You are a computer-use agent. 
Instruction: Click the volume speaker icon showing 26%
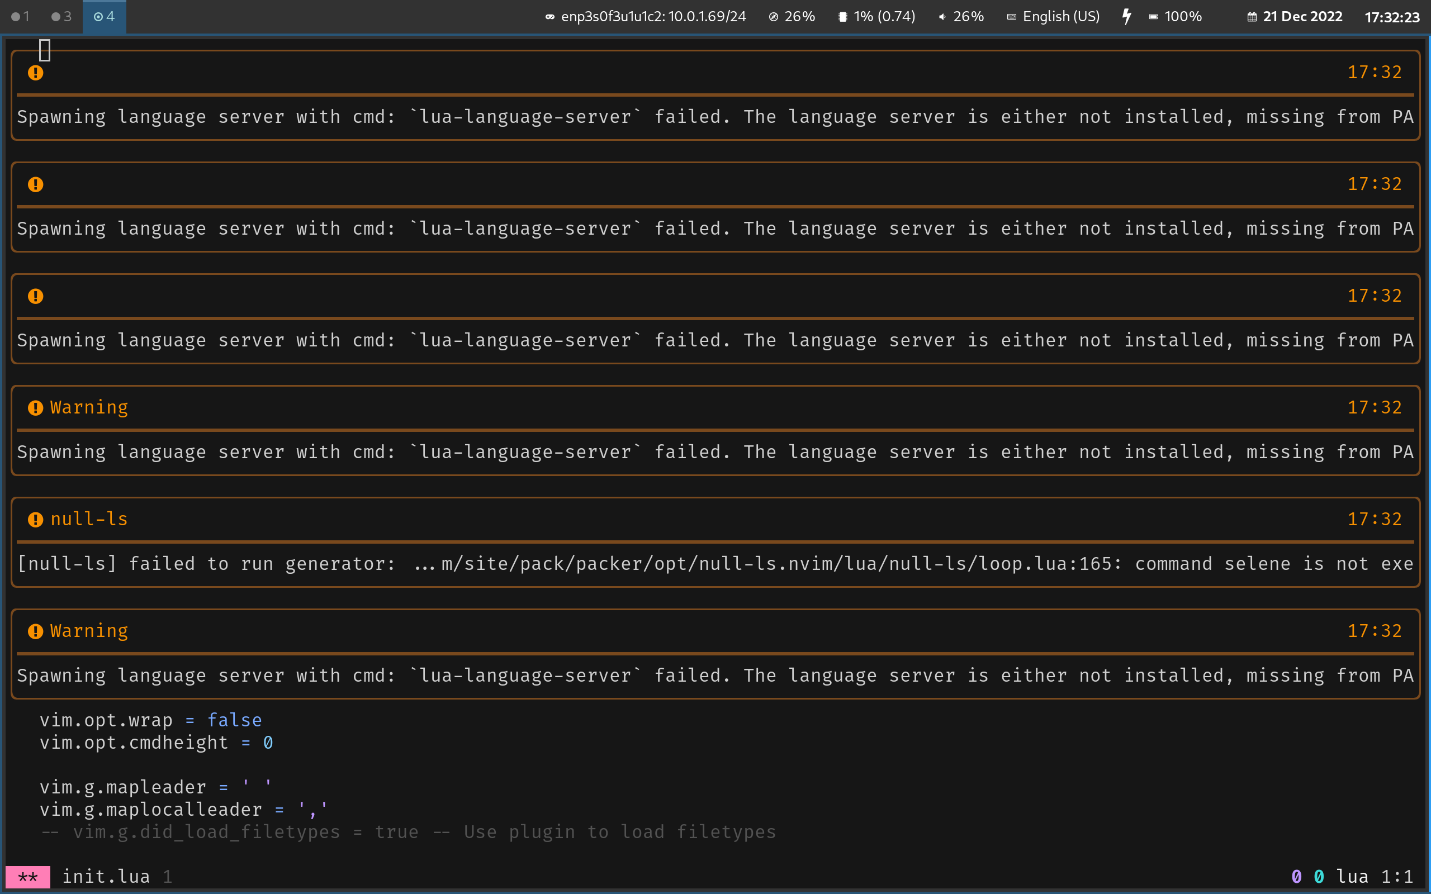click(942, 17)
